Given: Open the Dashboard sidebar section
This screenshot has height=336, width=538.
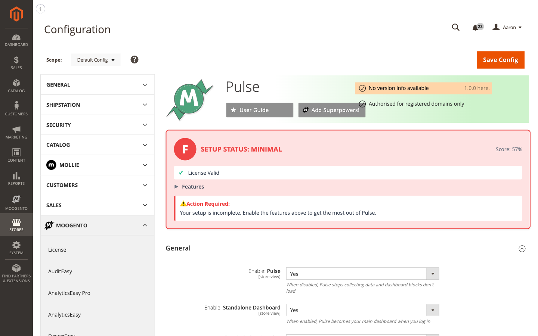Looking at the screenshot, I should (x=16, y=40).
